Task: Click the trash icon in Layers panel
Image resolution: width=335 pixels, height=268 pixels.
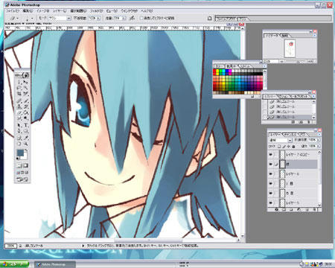Action: [314, 210]
